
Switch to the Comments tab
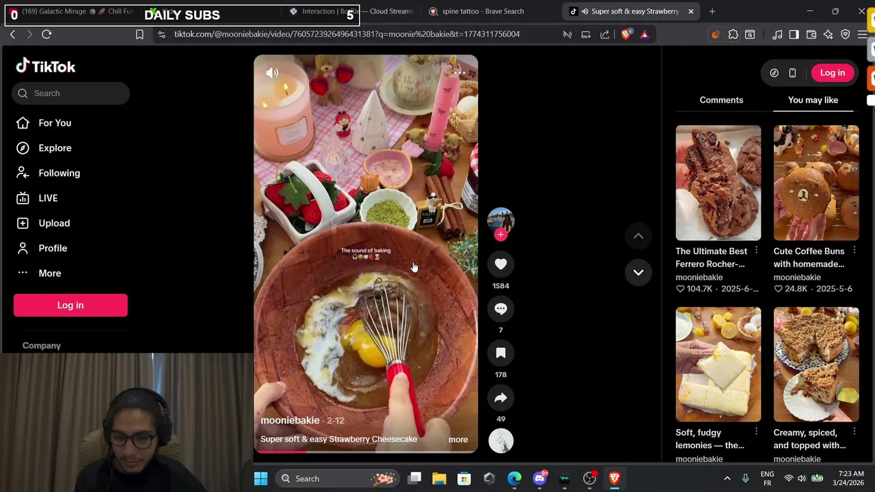click(x=721, y=100)
